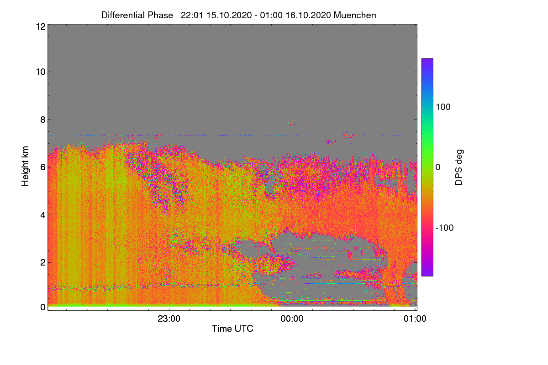Click the 4 km height tick label
This screenshot has height=365, width=548.
point(43,215)
